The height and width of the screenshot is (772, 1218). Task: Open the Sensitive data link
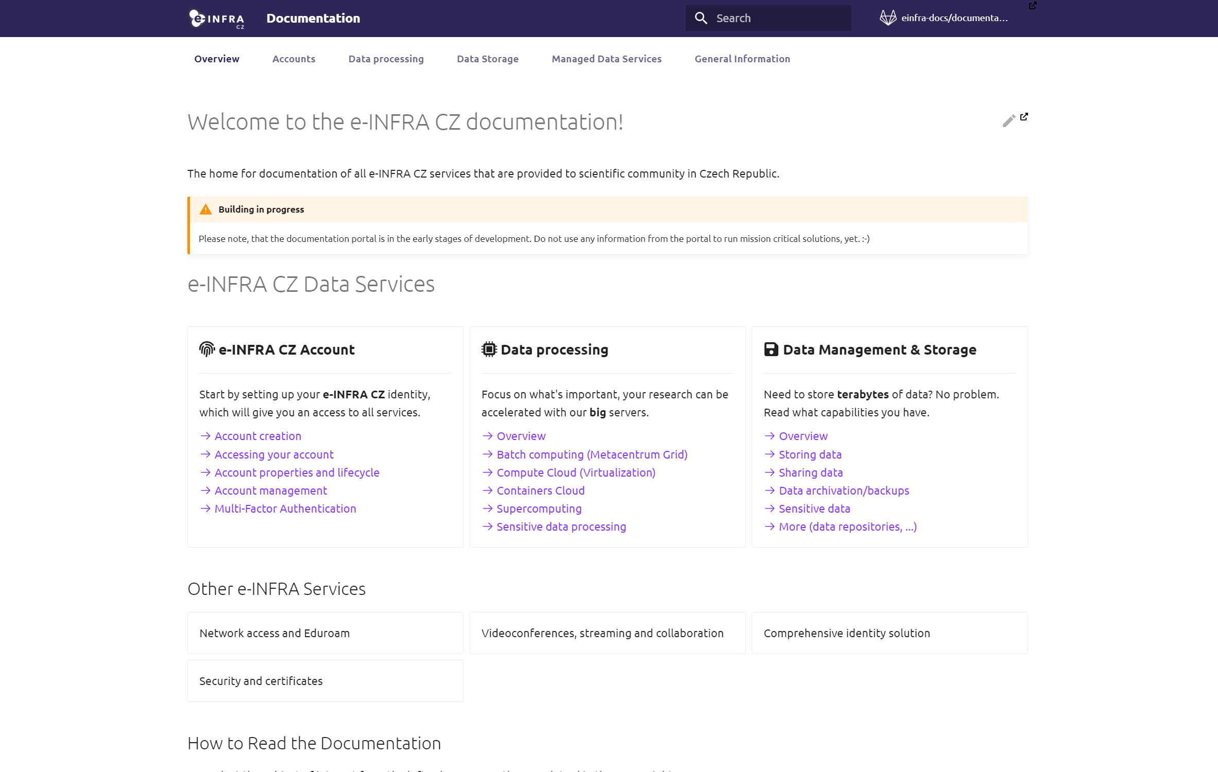[814, 508]
